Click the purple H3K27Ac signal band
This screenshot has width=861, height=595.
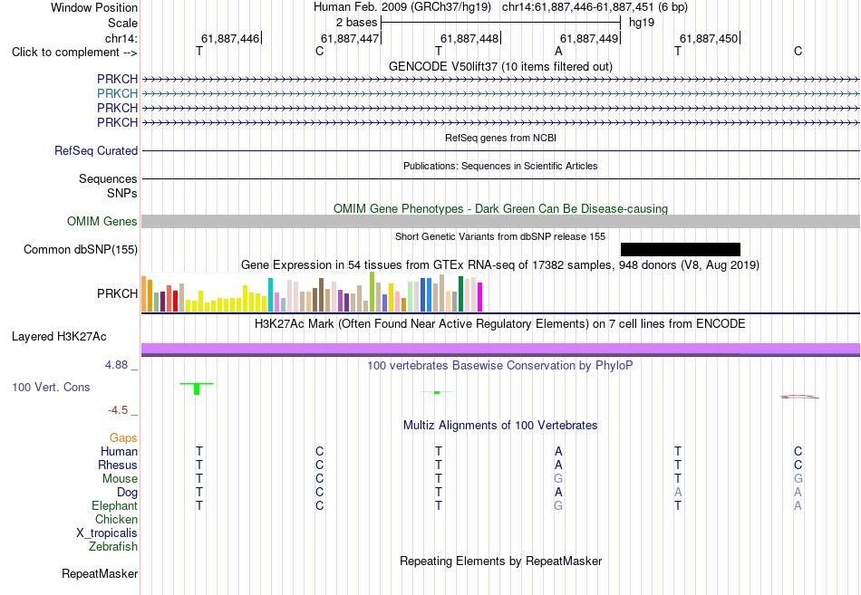pyautogui.click(x=500, y=349)
